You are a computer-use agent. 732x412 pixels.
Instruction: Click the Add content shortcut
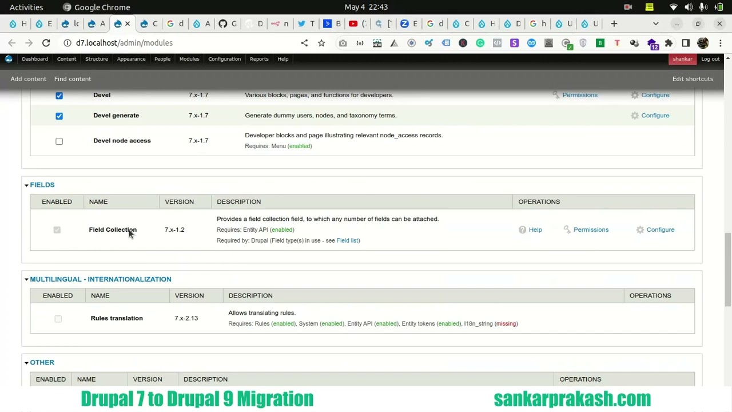pyautogui.click(x=28, y=79)
